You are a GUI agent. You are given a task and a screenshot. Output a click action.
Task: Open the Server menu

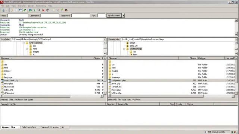coord(31,6)
